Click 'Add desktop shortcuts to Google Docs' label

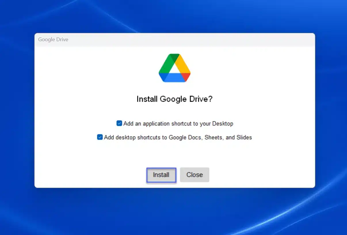(x=178, y=137)
